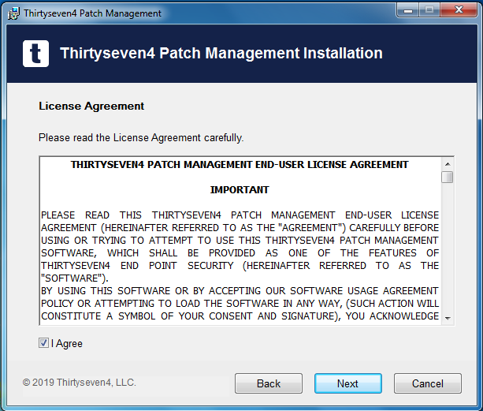Click the Thirtyseven4 't' logo icon
Image resolution: width=483 pixels, height=411 pixels.
tap(35, 54)
